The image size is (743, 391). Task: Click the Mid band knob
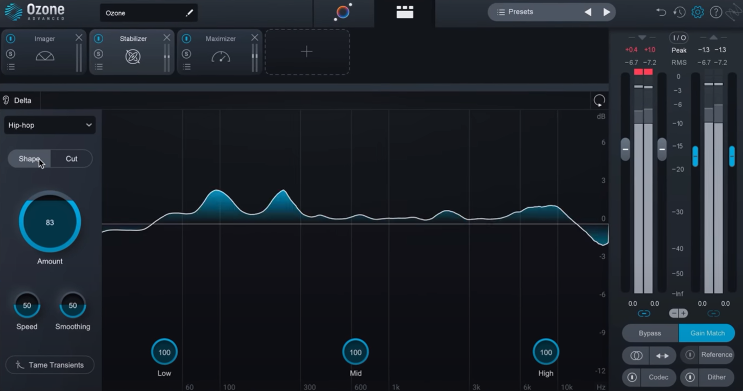[x=355, y=352]
